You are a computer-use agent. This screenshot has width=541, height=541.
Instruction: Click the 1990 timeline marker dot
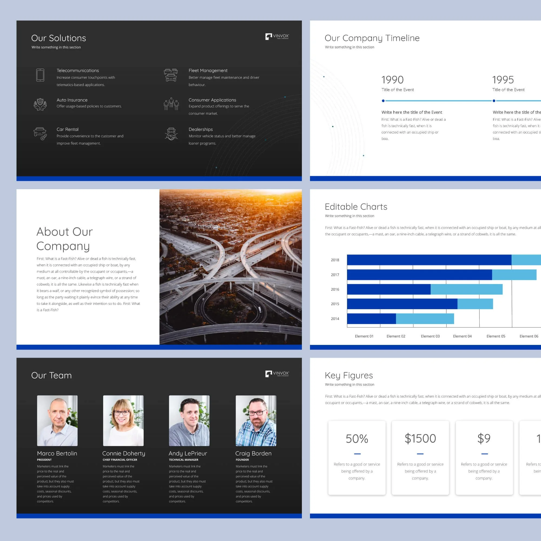point(383,101)
